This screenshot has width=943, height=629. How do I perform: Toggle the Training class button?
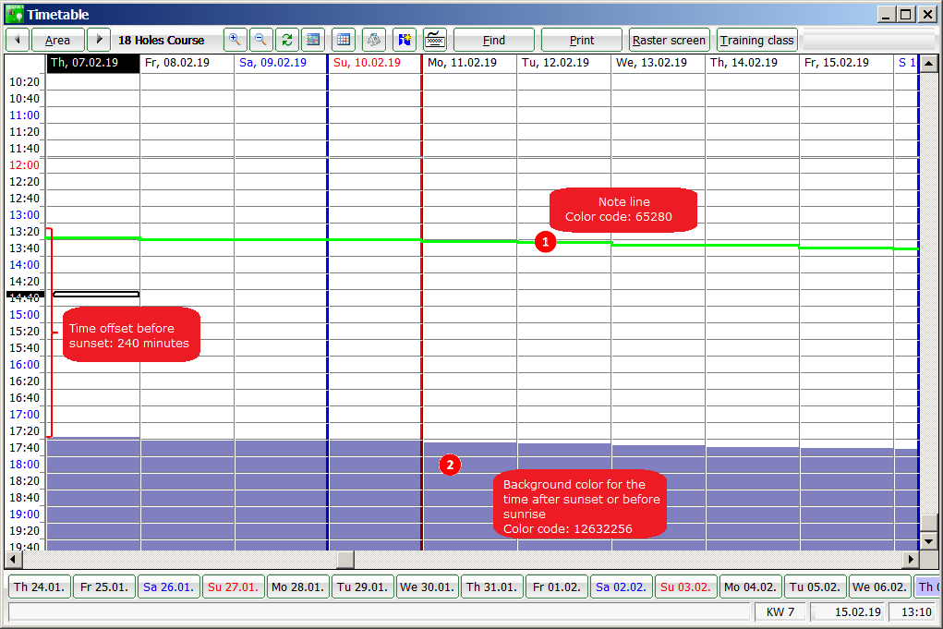756,40
